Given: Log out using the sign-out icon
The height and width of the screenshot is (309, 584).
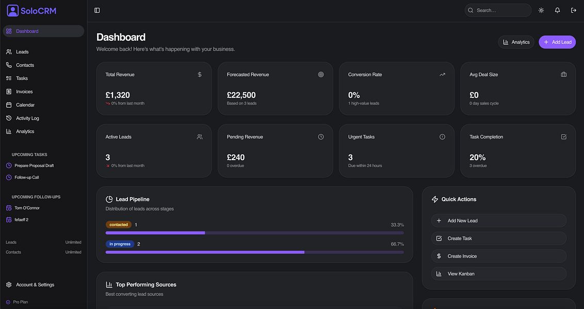Looking at the screenshot, I should click(573, 10).
